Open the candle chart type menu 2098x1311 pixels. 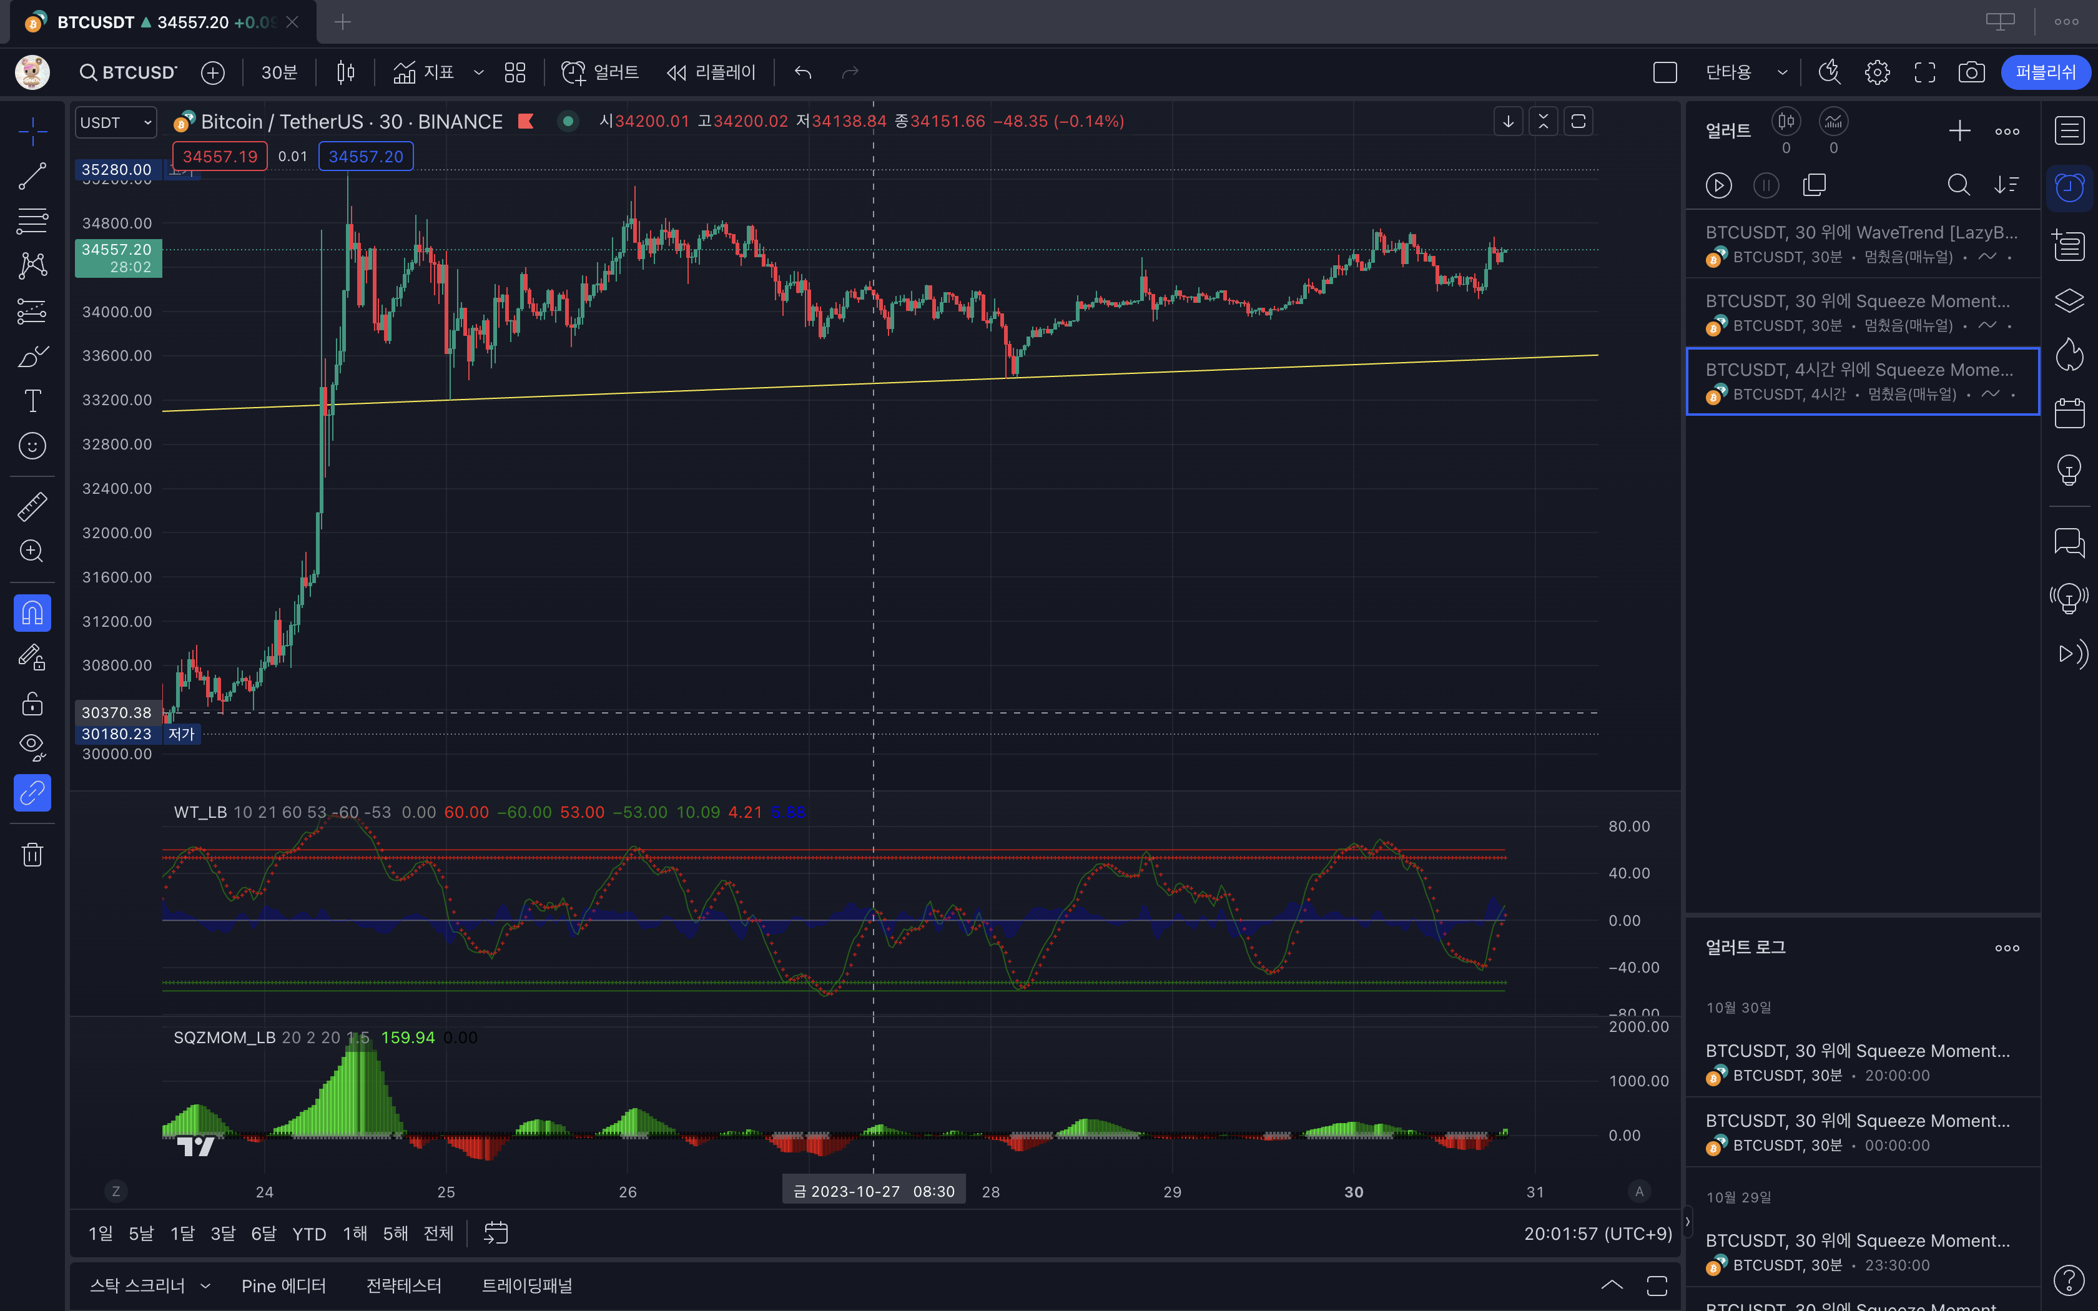(345, 72)
